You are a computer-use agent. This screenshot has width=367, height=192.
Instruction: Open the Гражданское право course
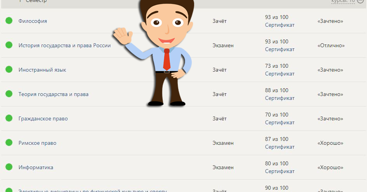[43, 118]
